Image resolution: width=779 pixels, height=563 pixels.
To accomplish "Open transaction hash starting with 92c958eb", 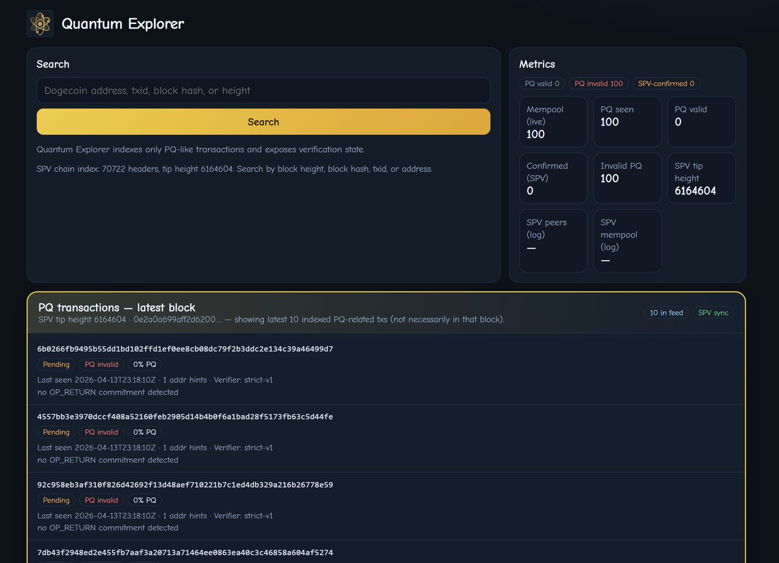I will click(185, 485).
